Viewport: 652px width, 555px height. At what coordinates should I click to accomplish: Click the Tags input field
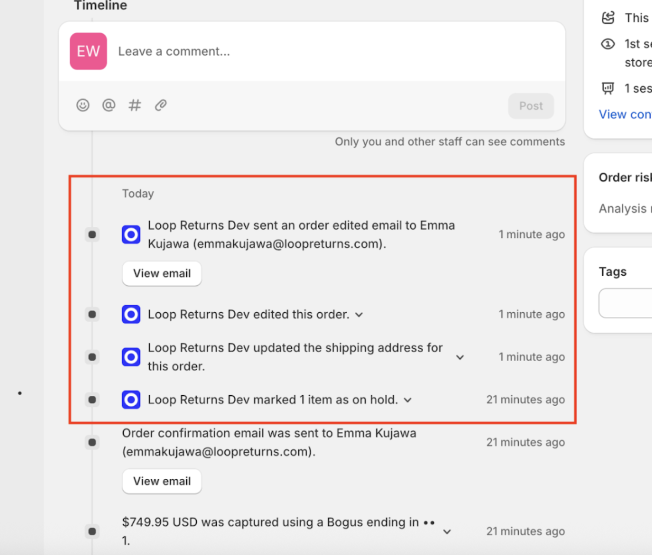pos(626,303)
